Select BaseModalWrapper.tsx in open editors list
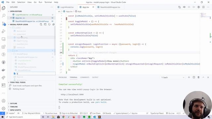The height and width of the screenshot is (119, 212). pos(31,21)
